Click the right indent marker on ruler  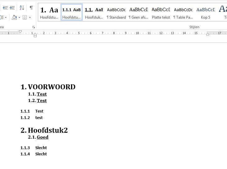pyautogui.click(x=207, y=34)
